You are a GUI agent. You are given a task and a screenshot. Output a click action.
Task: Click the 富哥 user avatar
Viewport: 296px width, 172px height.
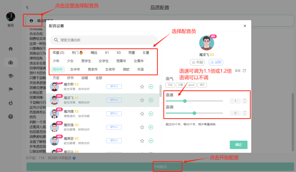tap(11, 17)
